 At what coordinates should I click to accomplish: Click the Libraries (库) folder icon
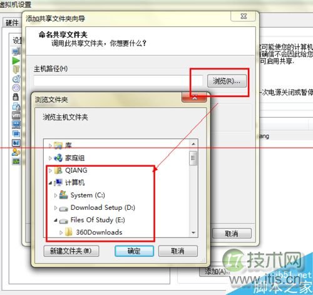point(58,145)
